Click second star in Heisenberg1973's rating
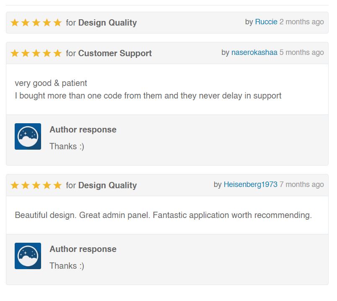This screenshot has width=337, height=301. [x=26, y=185]
